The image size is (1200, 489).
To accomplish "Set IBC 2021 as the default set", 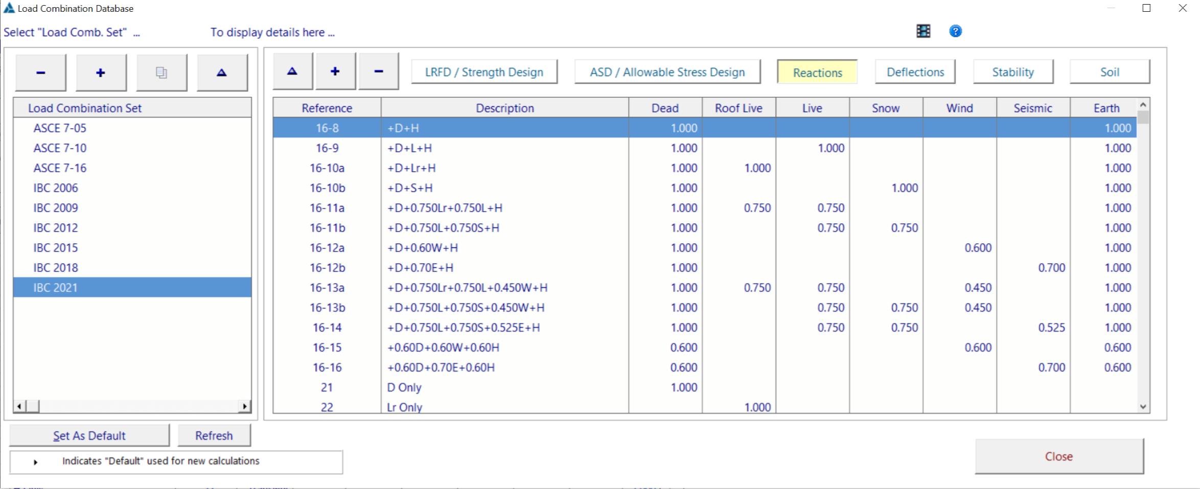I will (x=89, y=435).
